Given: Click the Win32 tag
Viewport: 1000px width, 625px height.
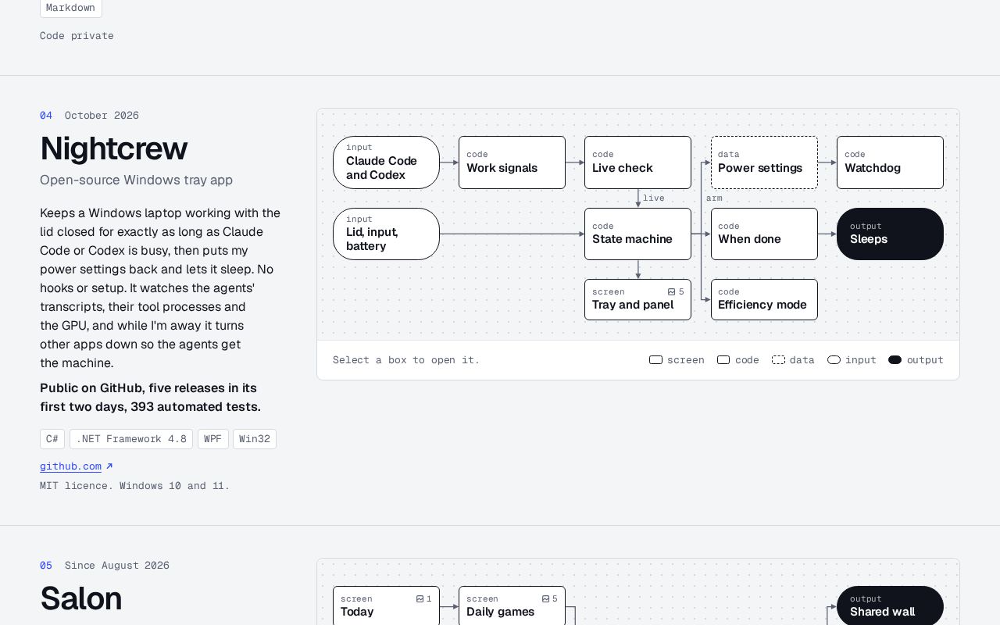Looking at the screenshot, I should tap(255, 439).
